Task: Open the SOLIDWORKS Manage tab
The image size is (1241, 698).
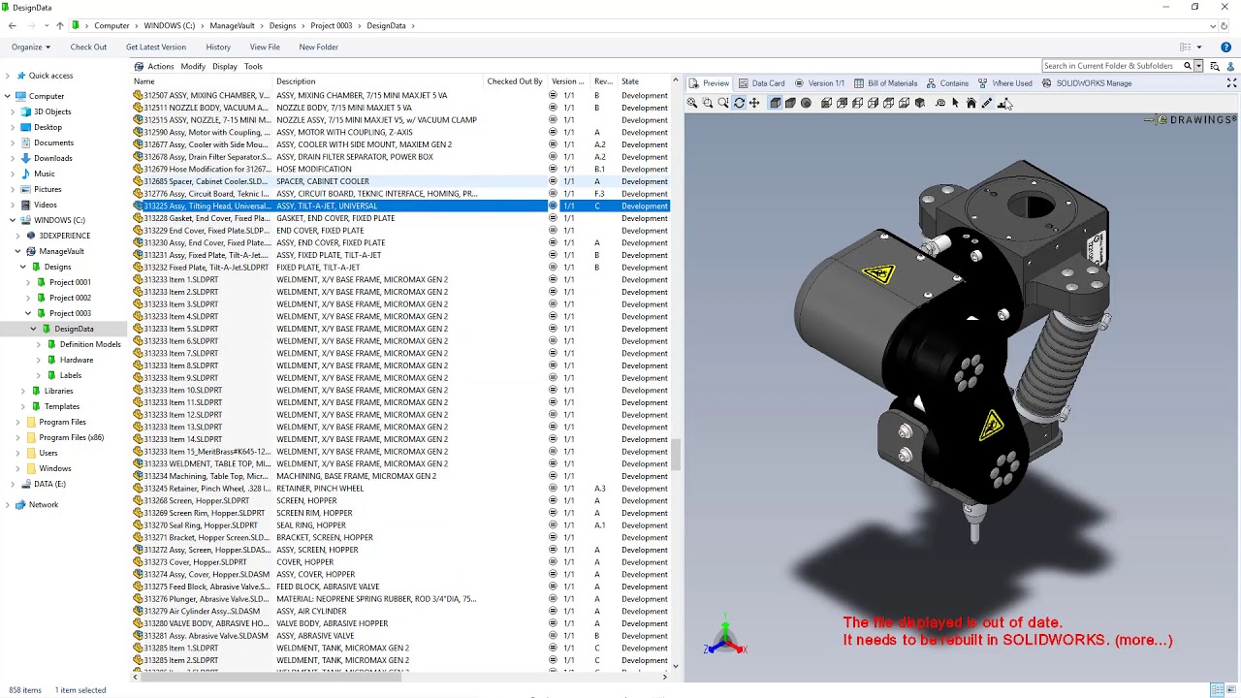Action: click(1087, 83)
